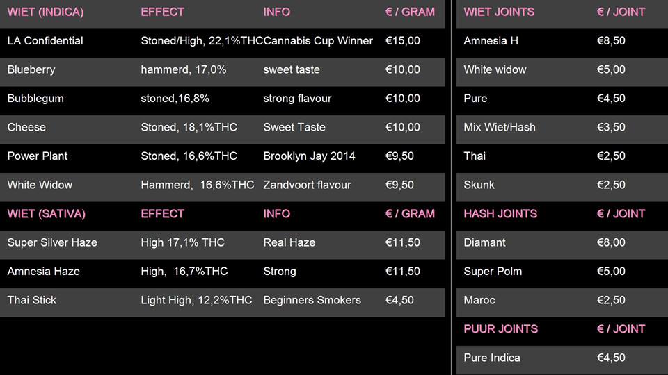Viewport: 668px width, 375px height.
Task: Select the Blueberry strain entry
Action: [31, 69]
